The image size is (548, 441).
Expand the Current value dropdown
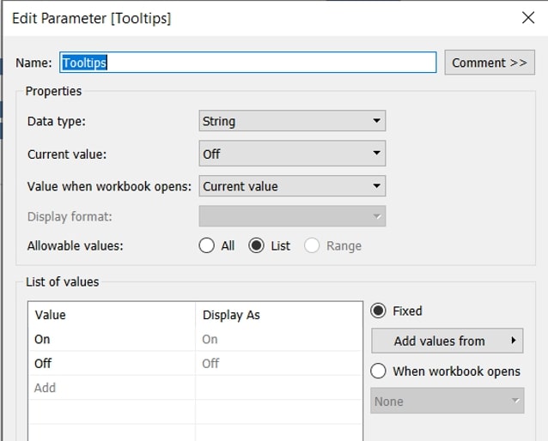(x=292, y=154)
